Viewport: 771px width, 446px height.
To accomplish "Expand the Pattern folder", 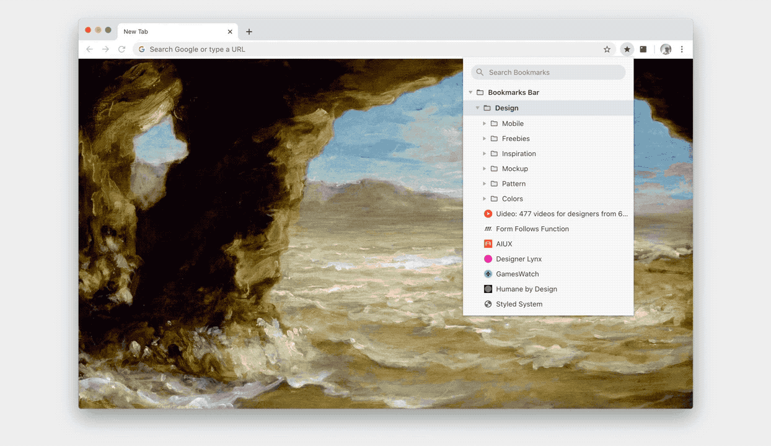I will point(485,184).
